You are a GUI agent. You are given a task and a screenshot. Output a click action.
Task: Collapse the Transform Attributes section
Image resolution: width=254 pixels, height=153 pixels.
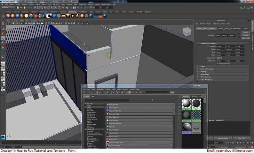pos(198,43)
